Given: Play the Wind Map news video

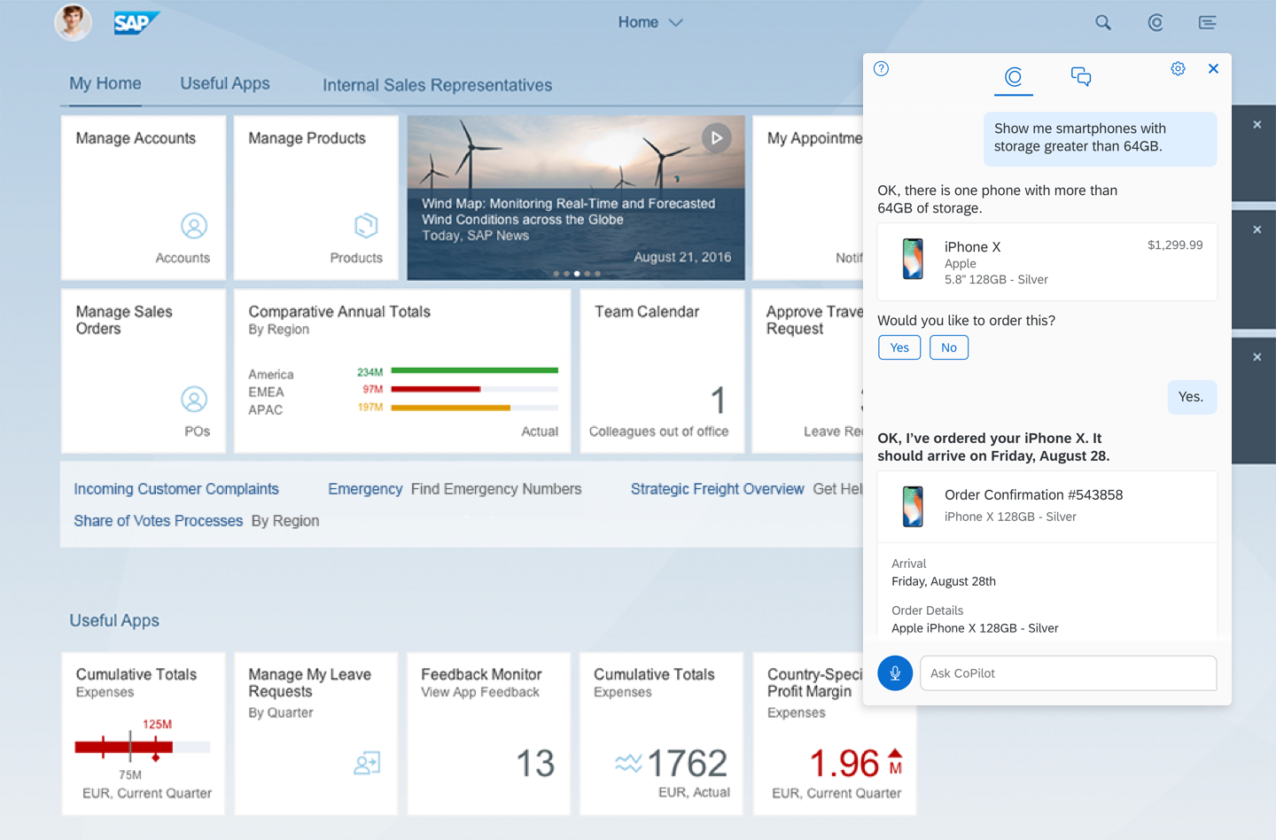Looking at the screenshot, I should [x=717, y=138].
